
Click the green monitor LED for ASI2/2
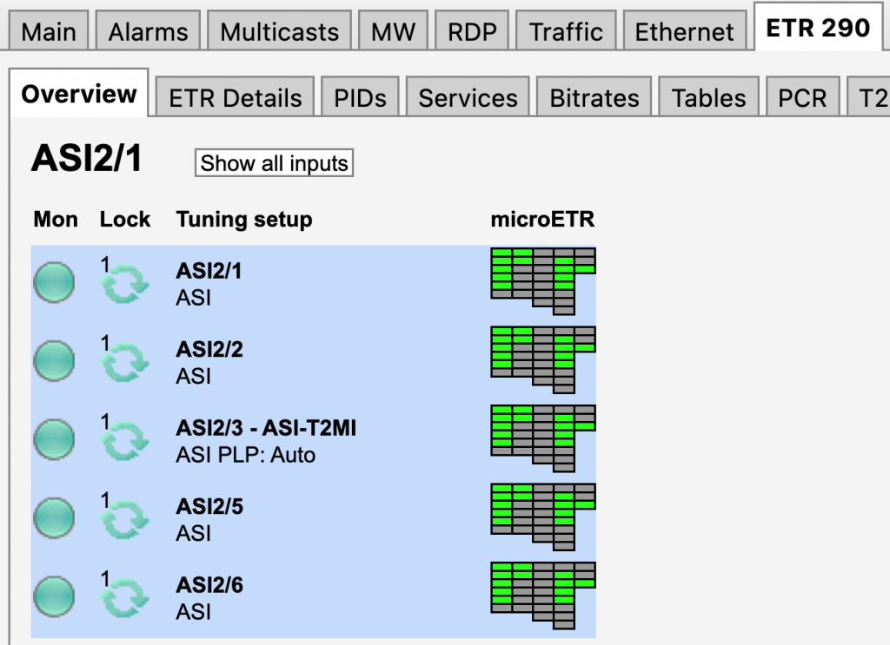pos(54,362)
